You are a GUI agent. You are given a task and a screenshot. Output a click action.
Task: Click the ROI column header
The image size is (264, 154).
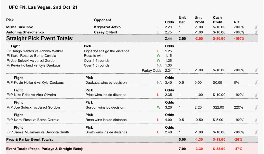[x=237, y=22]
